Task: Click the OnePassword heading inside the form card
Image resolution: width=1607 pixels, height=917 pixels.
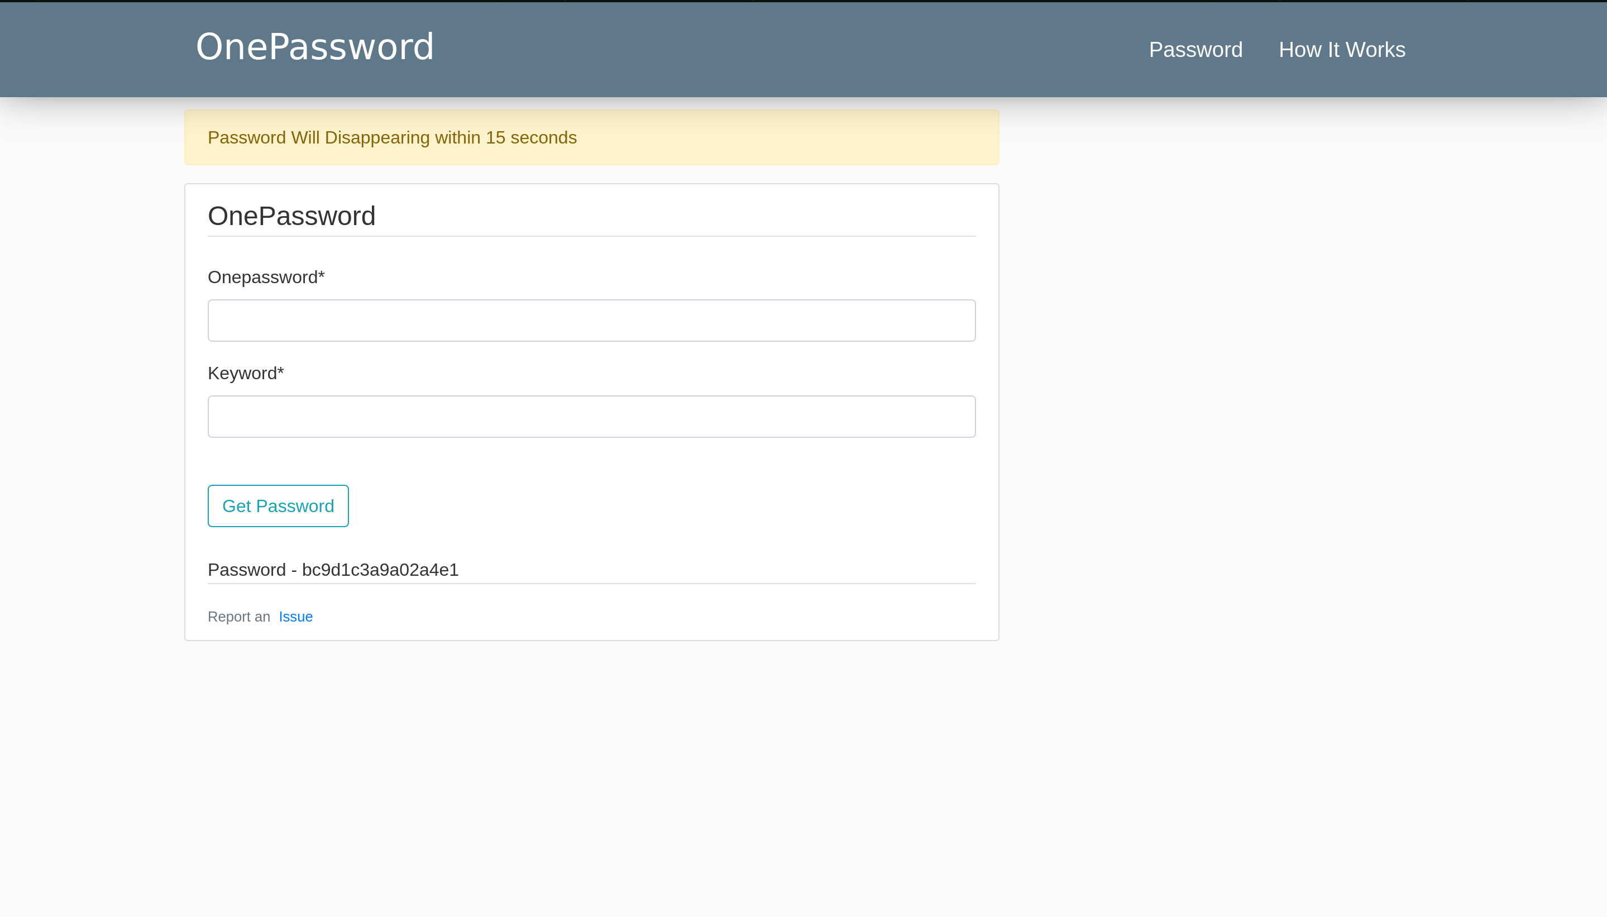Action: click(x=291, y=216)
